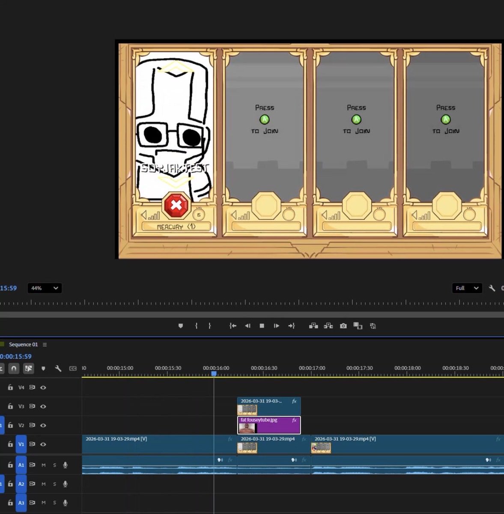Toggle sync lock on A1 track
504x514 pixels.
tap(32, 465)
